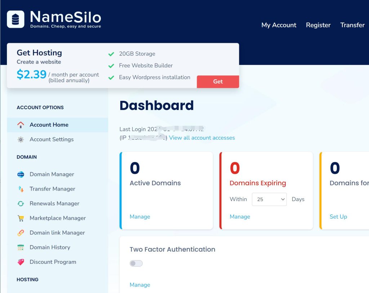This screenshot has height=293, width=369.
Task: Click the red Domains Expiring count zero
Action: point(235,168)
